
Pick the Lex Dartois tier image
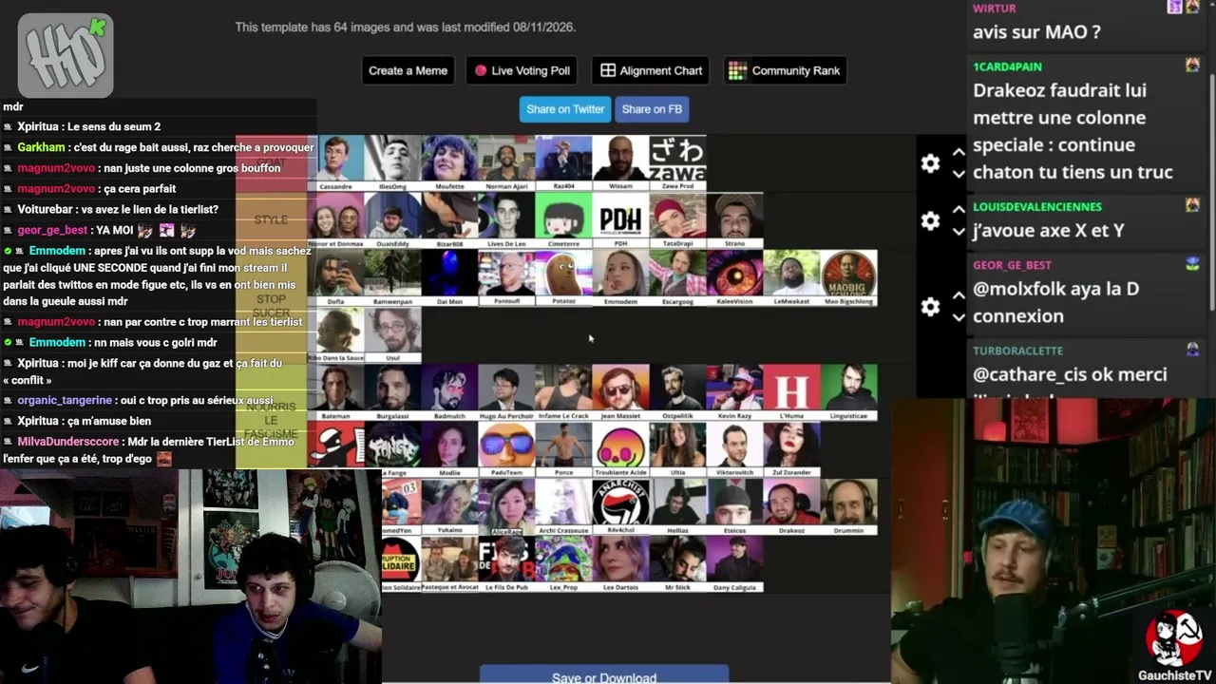pos(620,562)
